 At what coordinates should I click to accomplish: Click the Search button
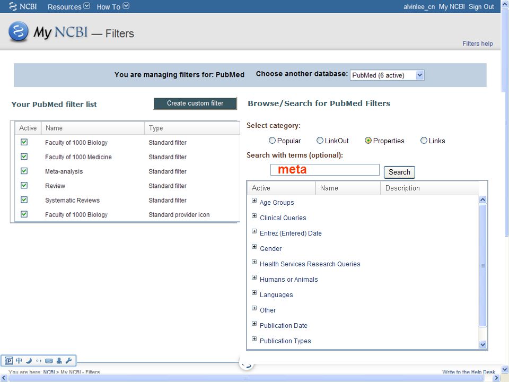[399, 172]
